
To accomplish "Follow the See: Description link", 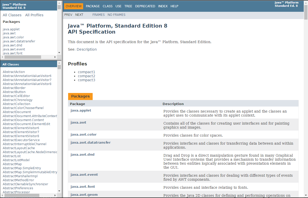I will 87,49.
